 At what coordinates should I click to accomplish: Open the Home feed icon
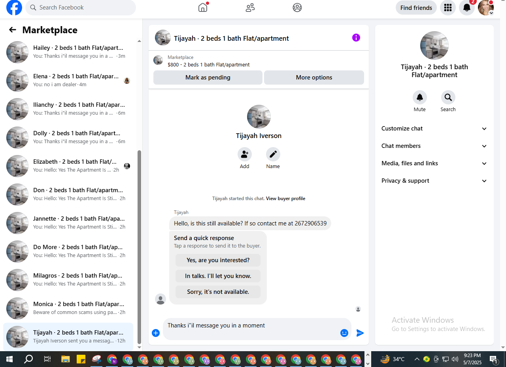[203, 8]
